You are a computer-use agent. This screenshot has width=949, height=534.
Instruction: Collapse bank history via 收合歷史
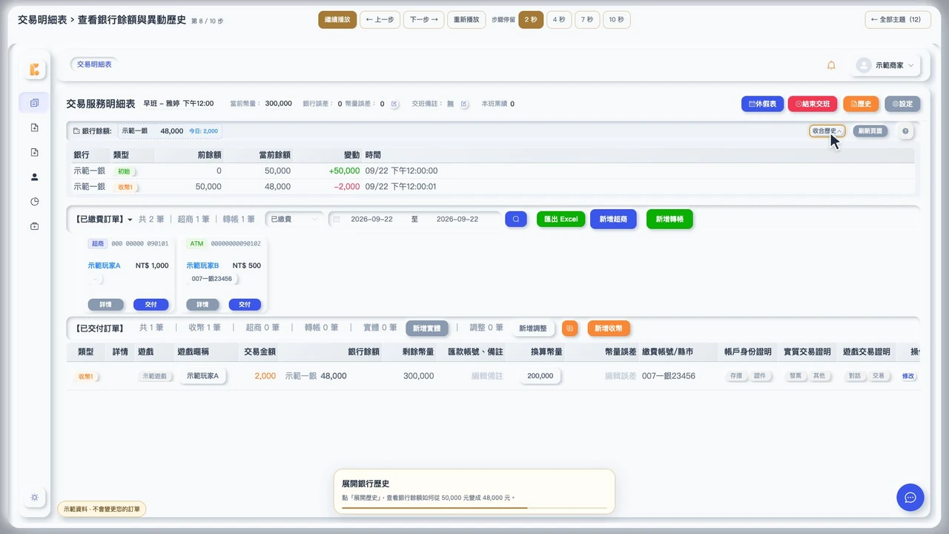[x=827, y=131]
